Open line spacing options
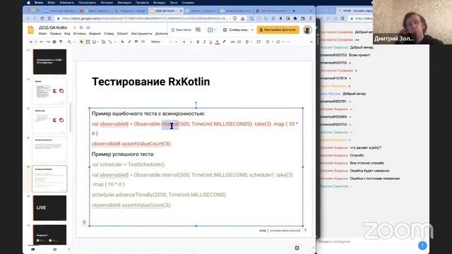 (x=258, y=42)
